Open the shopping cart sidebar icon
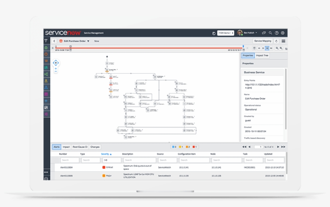The width and height of the screenshot is (330, 207). 46,61
